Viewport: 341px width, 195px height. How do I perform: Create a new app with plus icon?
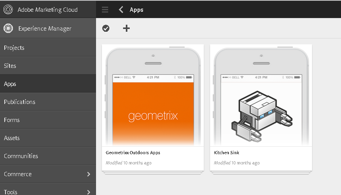click(126, 28)
